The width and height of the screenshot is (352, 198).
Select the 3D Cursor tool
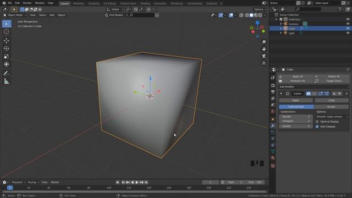pos(7,32)
